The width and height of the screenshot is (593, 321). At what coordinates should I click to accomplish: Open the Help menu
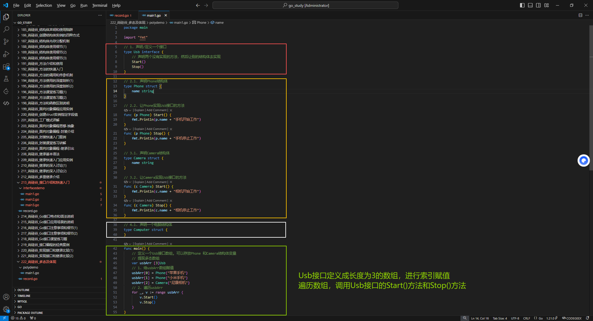pyautogui.click(x=116, y=5)
